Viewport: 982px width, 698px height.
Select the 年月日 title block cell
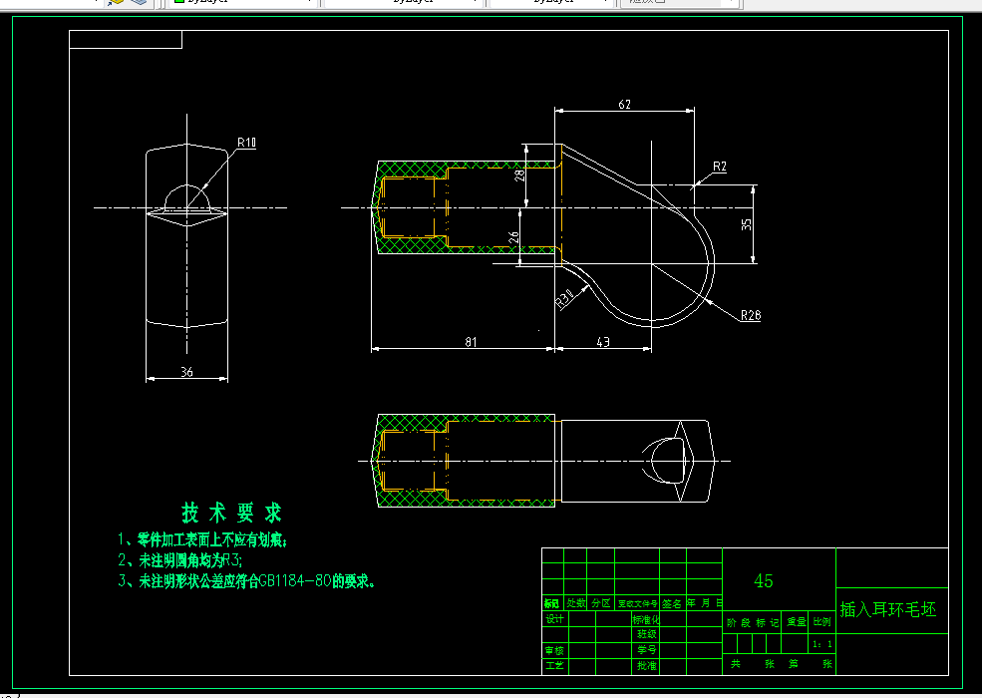[x=704, y=602]
